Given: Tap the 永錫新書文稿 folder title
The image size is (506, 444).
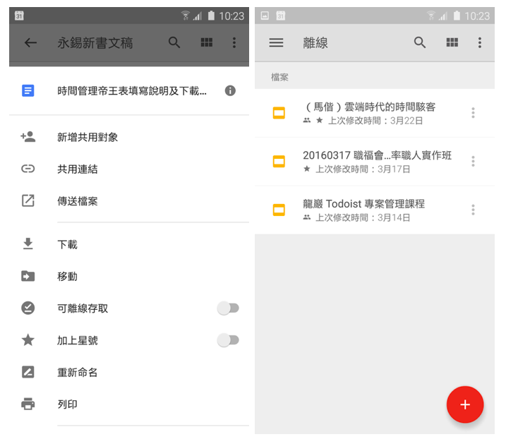Looking at the screenshot, I should pyautogui.click(x=95, y=43).
